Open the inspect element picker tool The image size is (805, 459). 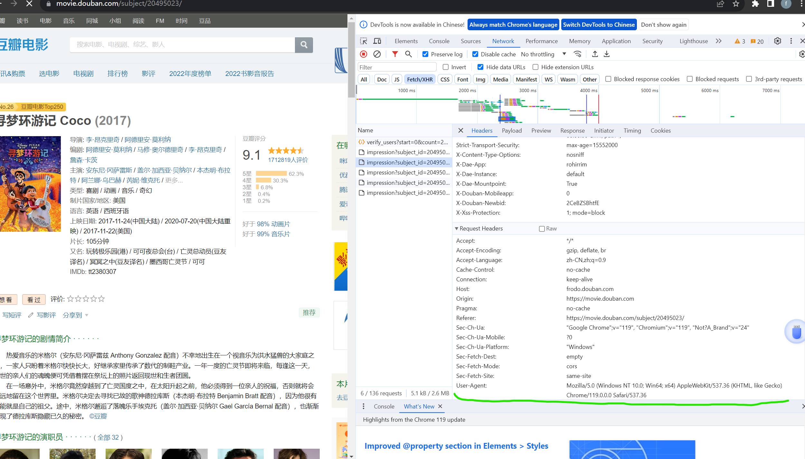point(364,41)
